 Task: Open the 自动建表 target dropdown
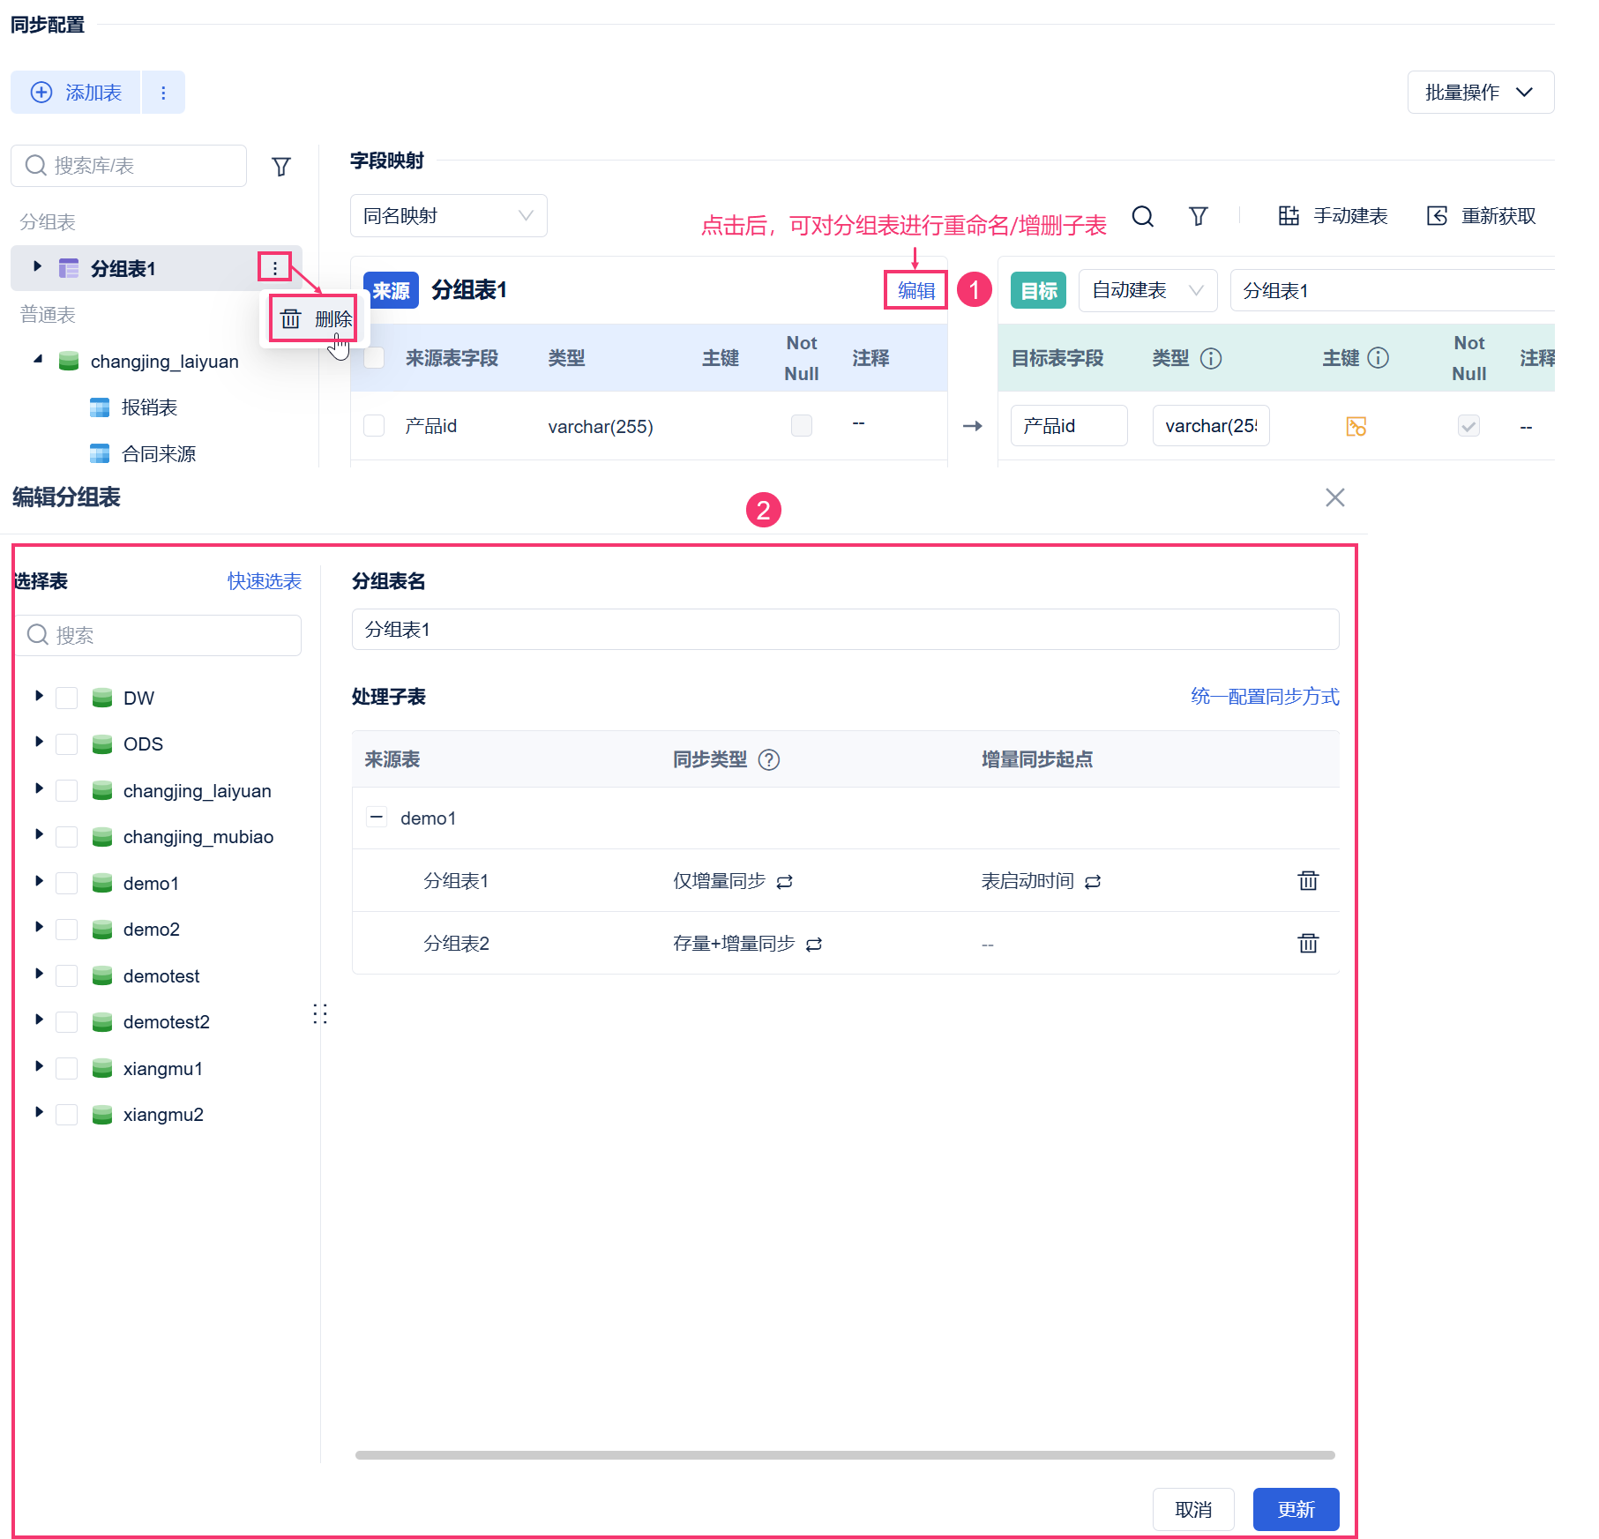1148,290
